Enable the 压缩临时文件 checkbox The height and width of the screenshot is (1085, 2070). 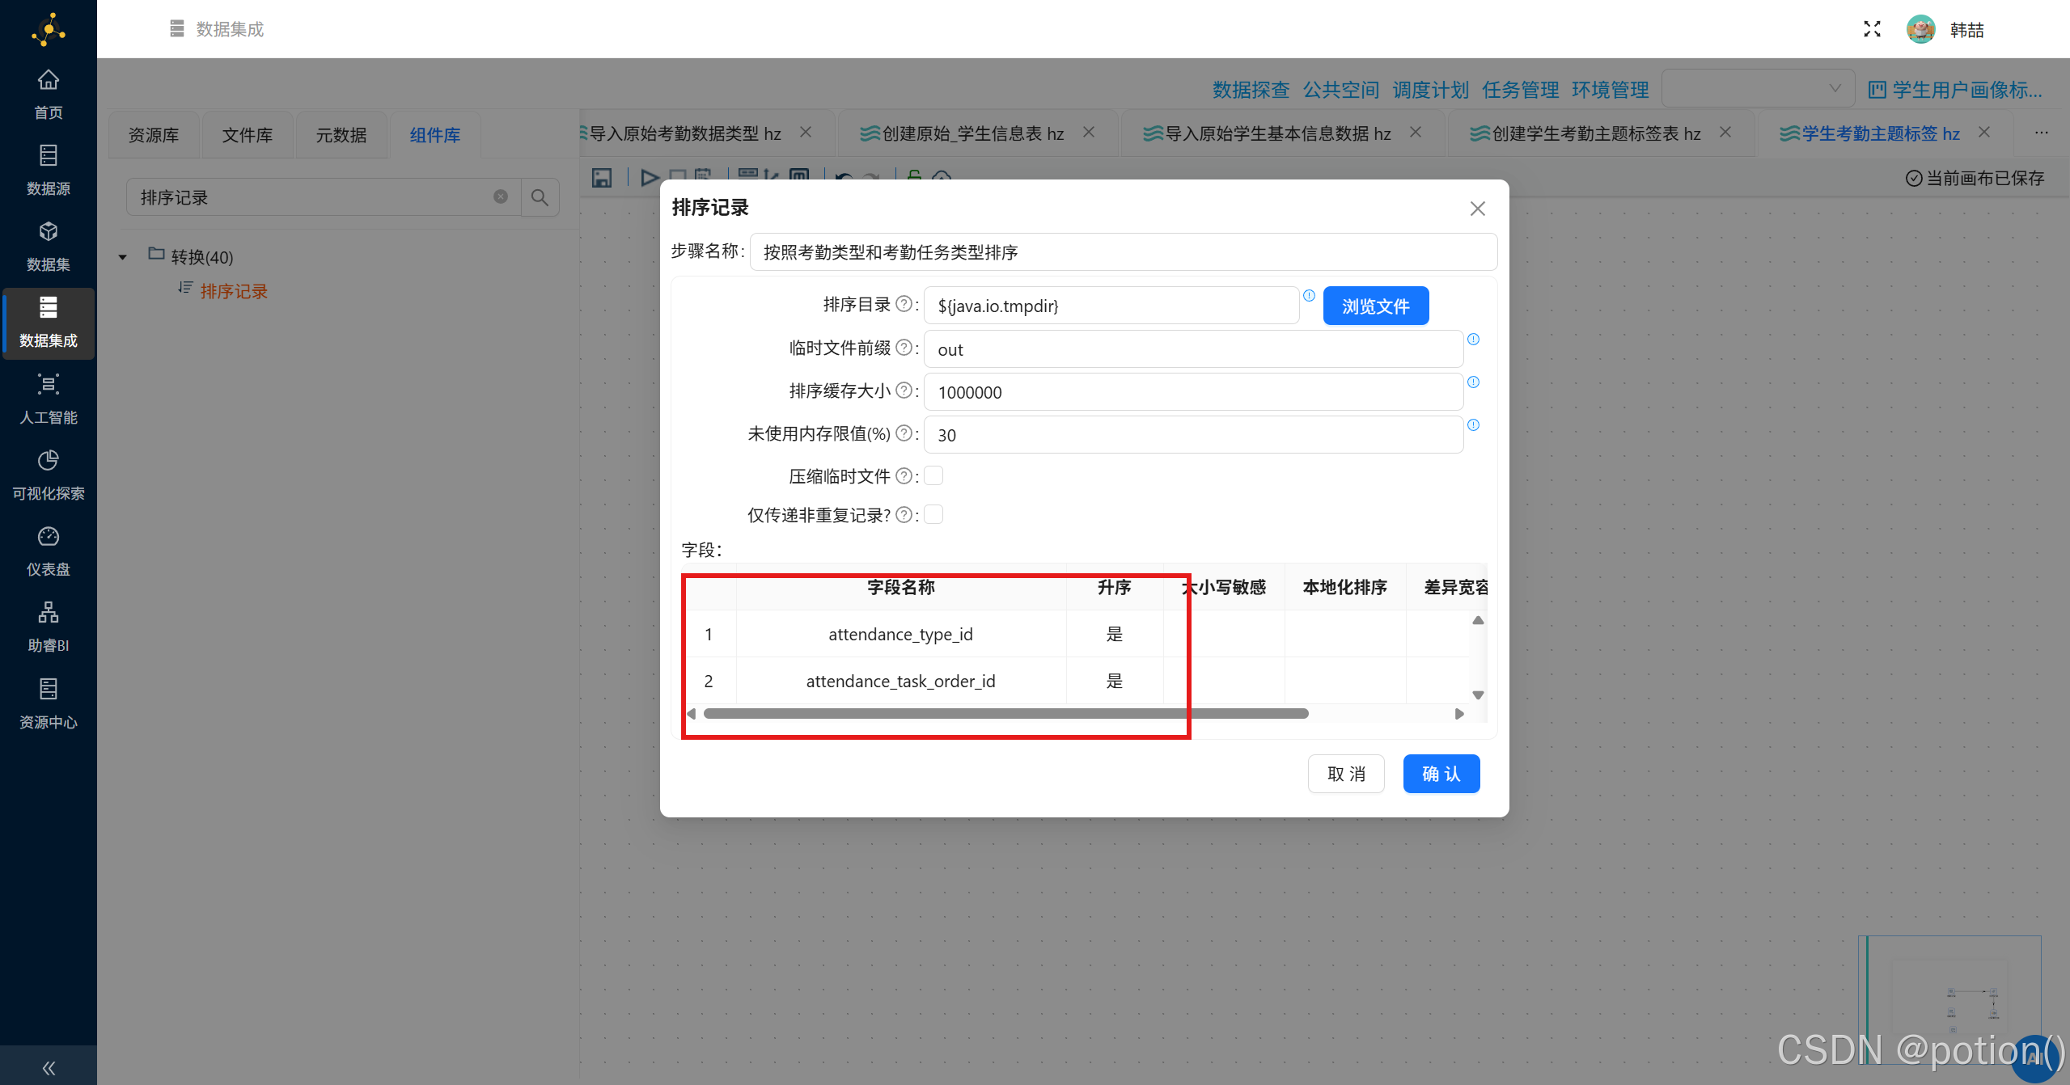click(933, 475)
